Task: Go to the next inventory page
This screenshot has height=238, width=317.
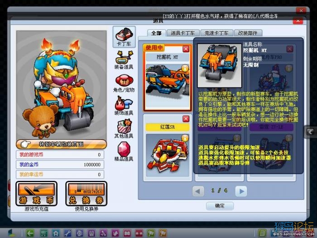Action: tap(241, 191)
